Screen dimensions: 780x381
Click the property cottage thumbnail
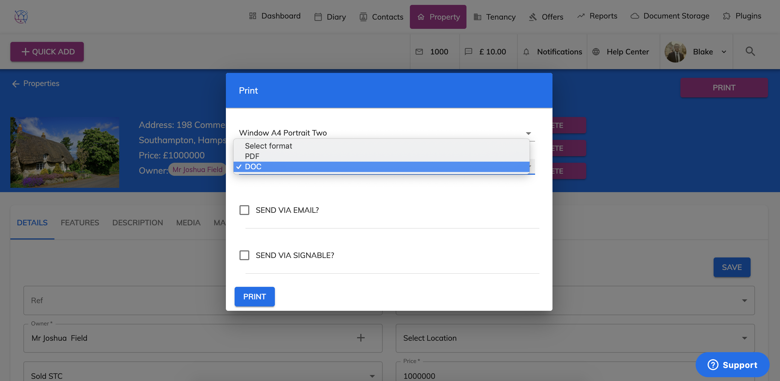coord(65,152)
